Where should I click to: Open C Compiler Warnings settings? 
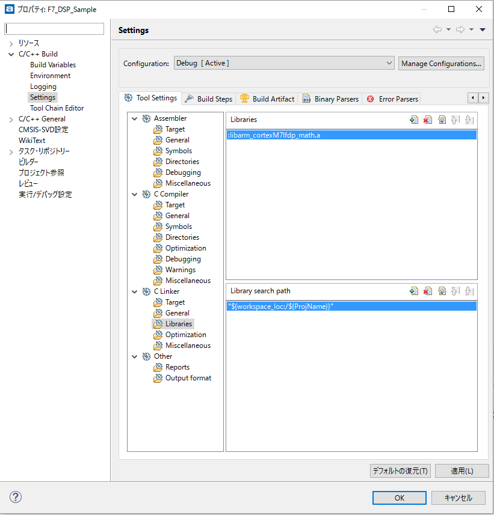coord(181,270)
